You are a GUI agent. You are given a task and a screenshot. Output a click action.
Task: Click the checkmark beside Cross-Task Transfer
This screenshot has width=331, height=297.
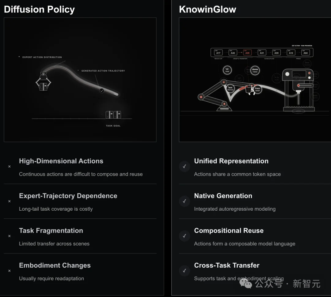tap(185, 271)
